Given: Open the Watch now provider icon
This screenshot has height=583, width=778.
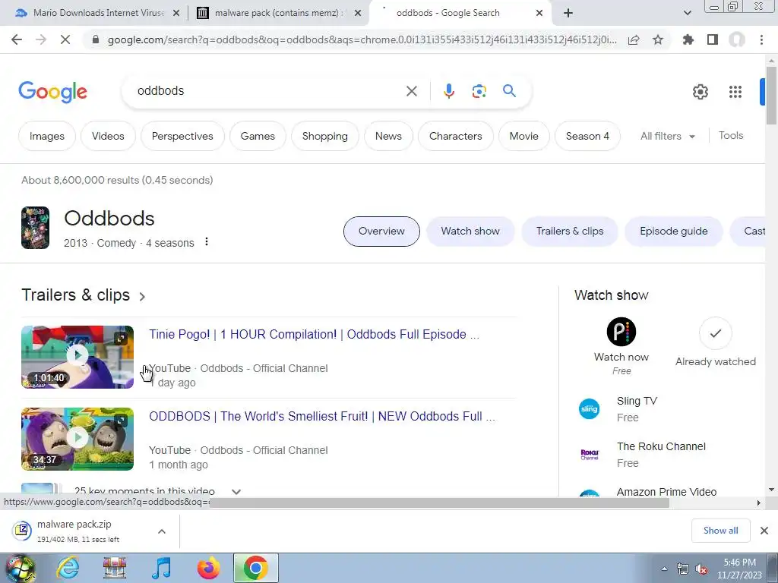Looking at the screenshot, I should coord(621,332).
